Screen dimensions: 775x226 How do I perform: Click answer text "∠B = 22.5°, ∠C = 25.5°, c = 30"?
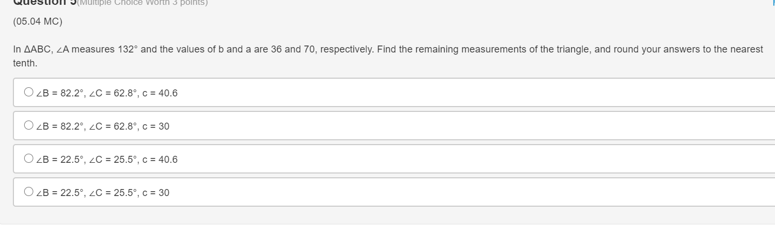[102, 193]
